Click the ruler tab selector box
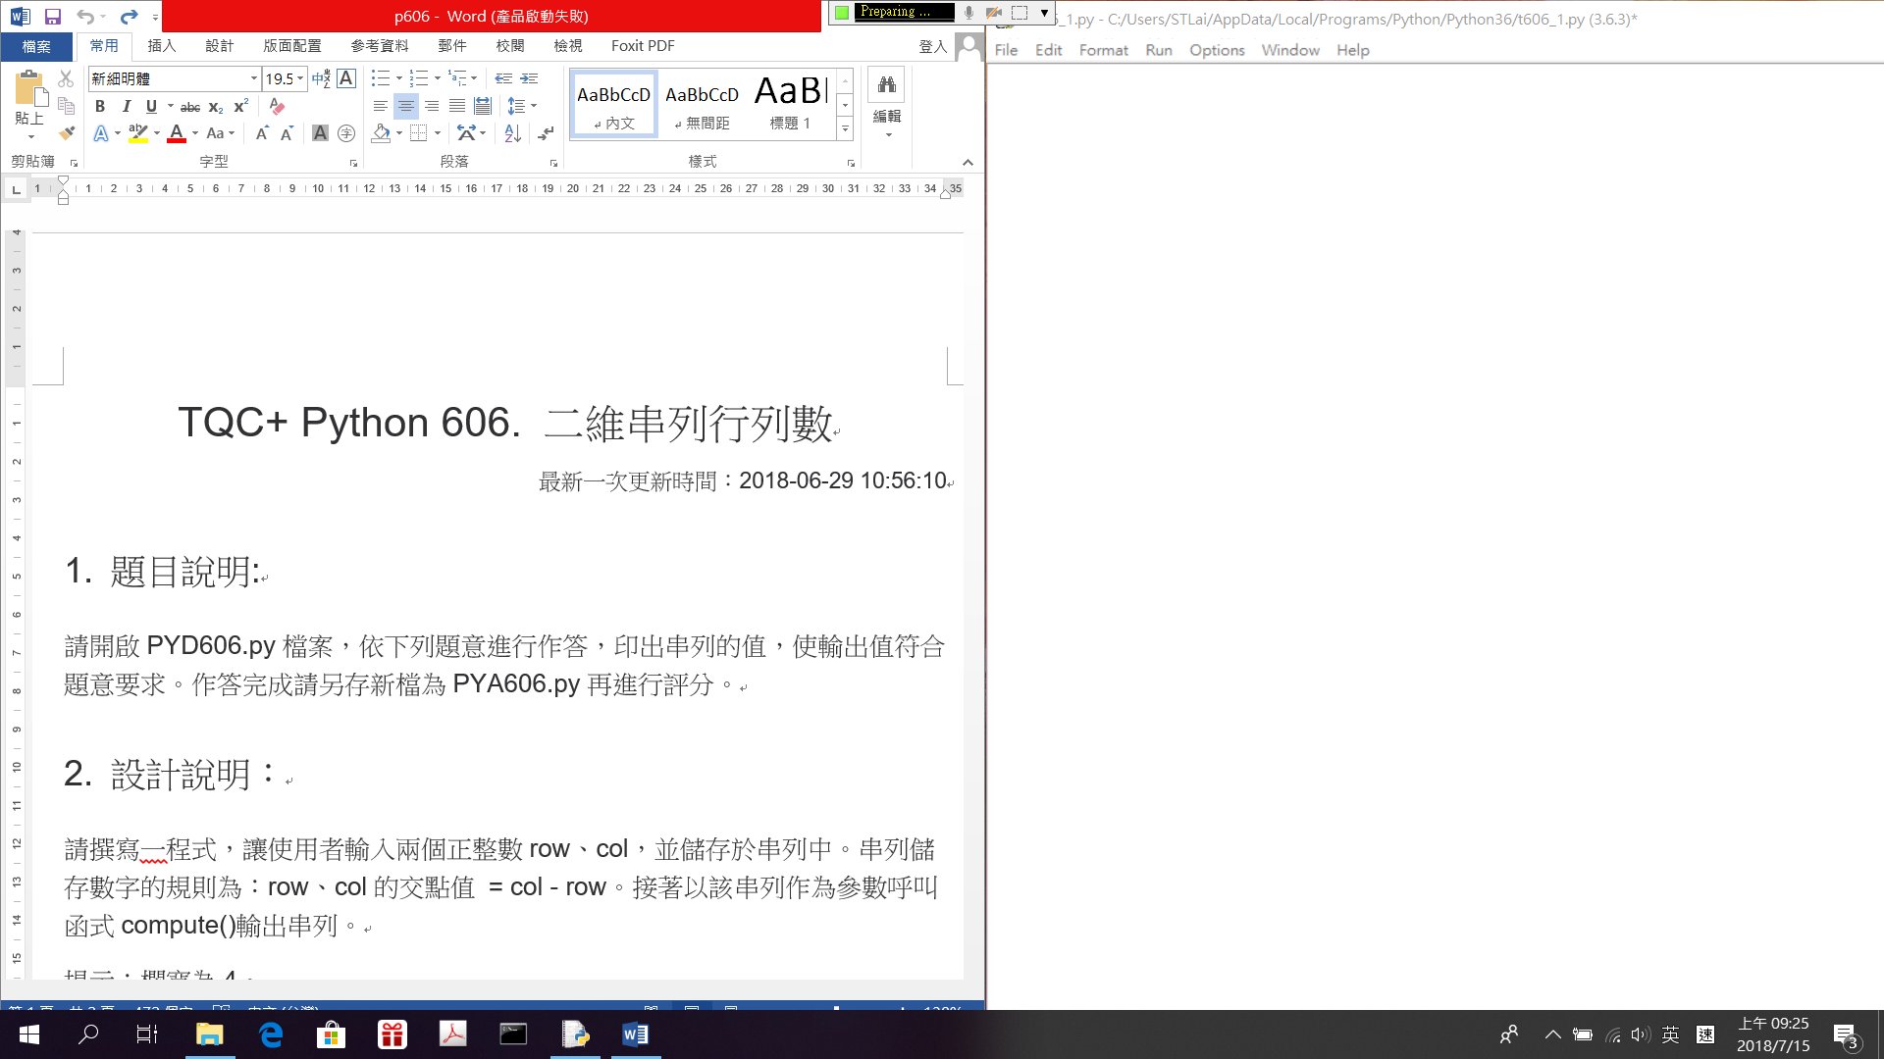Screen dimensions: 1884x1059 click(16, 188)
